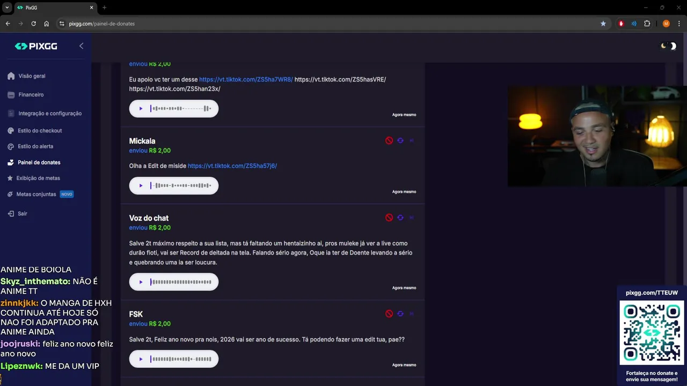Click the browser forward button
Image resolution: width=687 pixels, height=386 pixels.
click(x=20, y=24)
